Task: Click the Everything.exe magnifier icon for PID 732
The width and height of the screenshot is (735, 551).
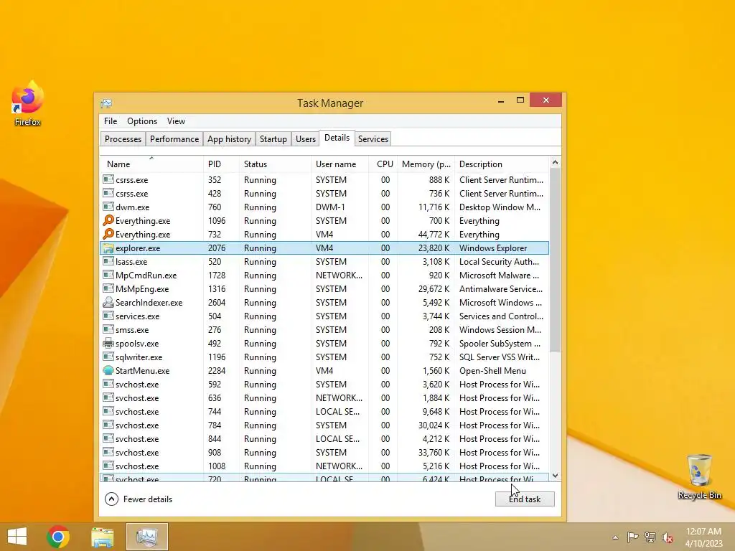Action: click(108, 234)
